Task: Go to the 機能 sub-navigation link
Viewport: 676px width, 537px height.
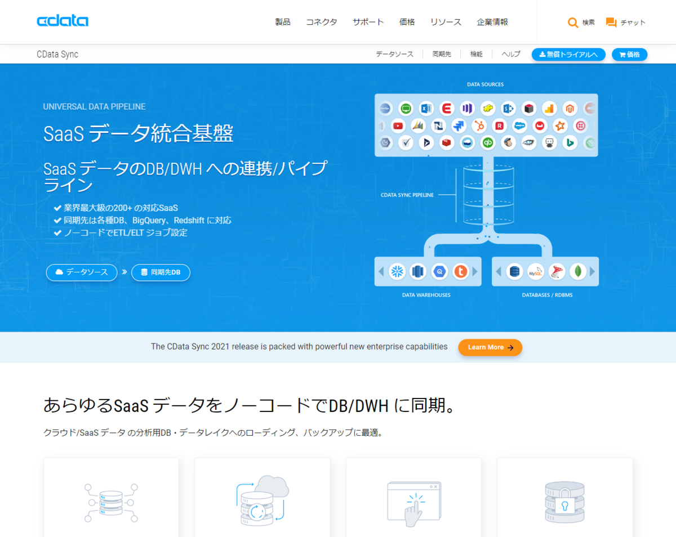Action: 477,54
